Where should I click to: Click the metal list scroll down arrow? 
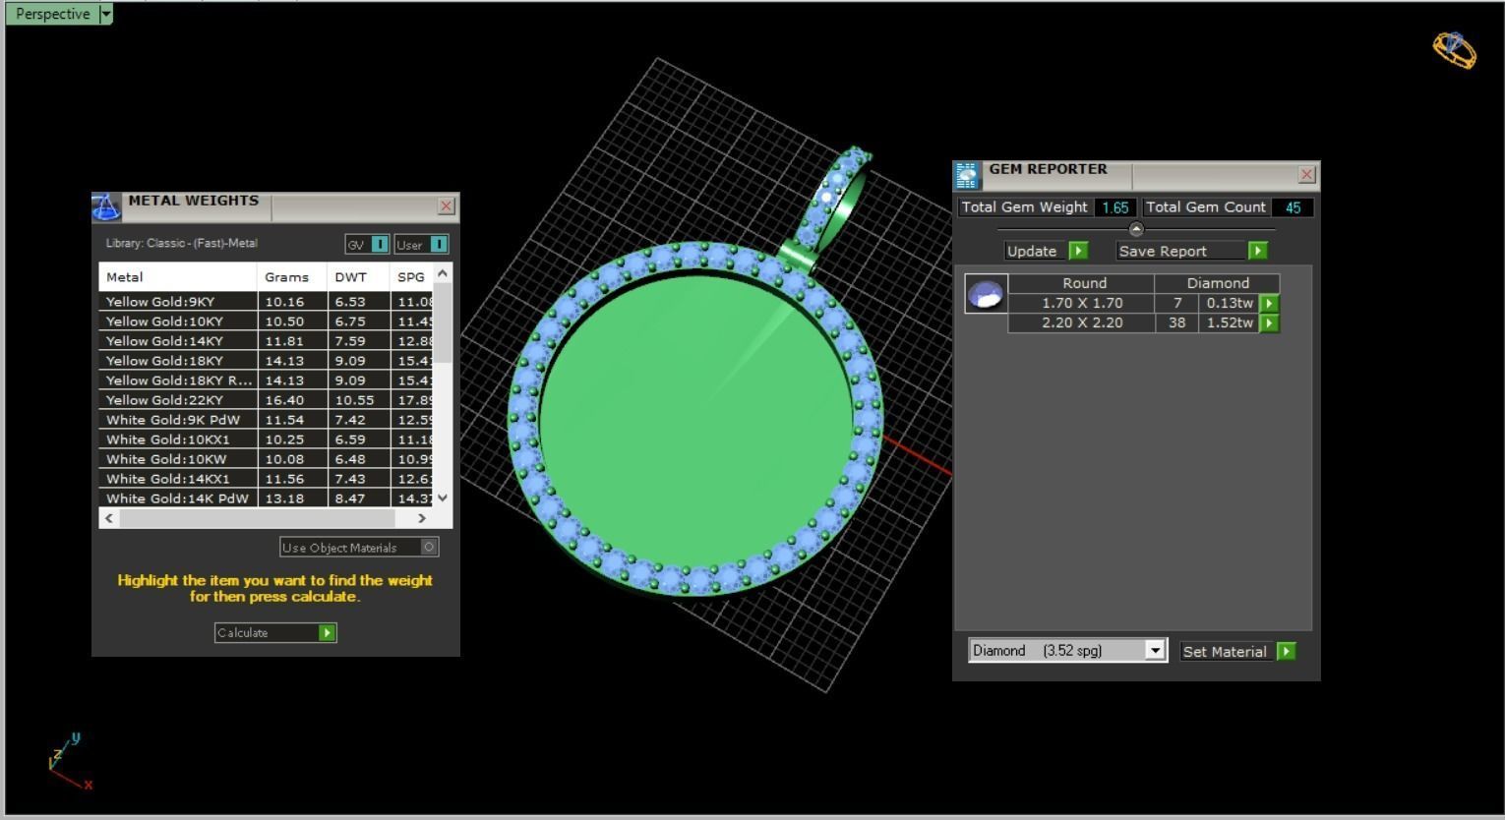pyautogui.click(x=443, y=498)
